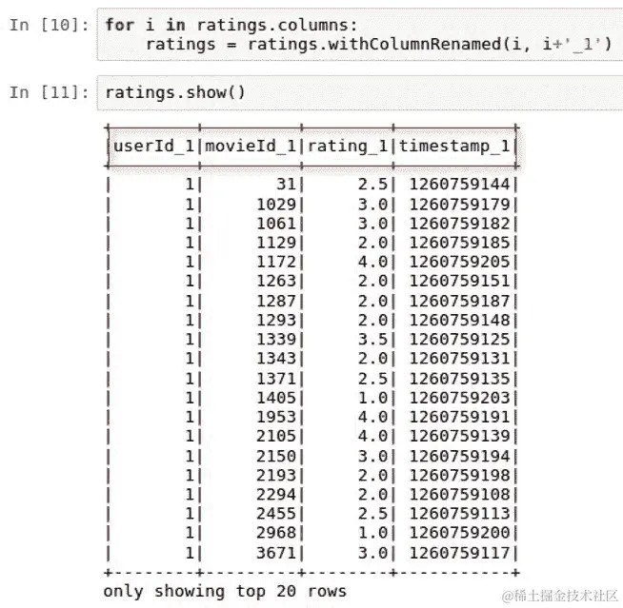Select timestamp 1260759194
Screen dimensions: 623x608
tap(460, 456)
